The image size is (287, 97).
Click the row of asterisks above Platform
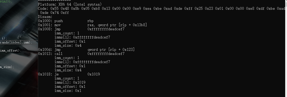54,1
